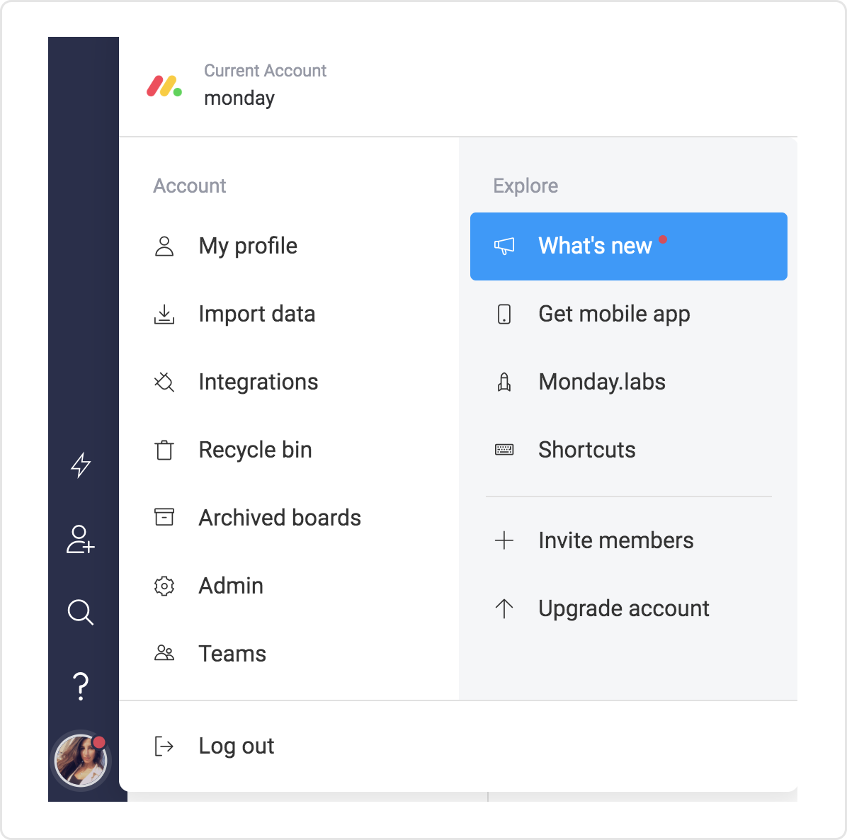Click the archive box icon
Screen dimensions: 847x840
pyautogui.click(x=164, y=517)
